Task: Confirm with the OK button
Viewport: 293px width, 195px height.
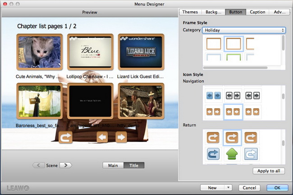Action: coord(277,187)
